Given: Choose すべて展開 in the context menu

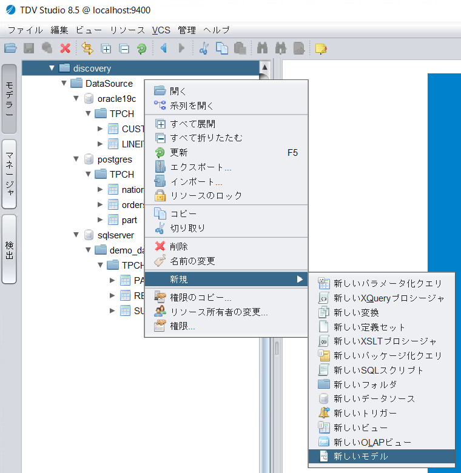Looking at the screenshot, I should click(226, 124).
